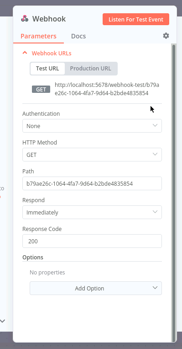Click the GET method badge
Screen dimensions: 182x349
pos(41,89)
